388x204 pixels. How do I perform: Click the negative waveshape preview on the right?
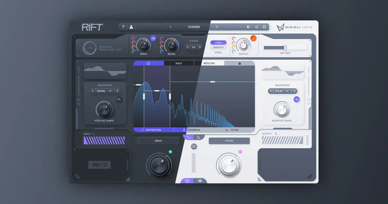pos(282,71)
